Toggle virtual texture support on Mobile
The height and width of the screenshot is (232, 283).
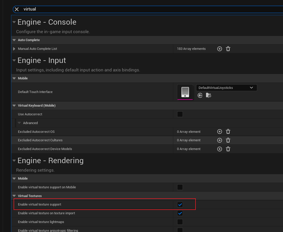click(180, 187)
